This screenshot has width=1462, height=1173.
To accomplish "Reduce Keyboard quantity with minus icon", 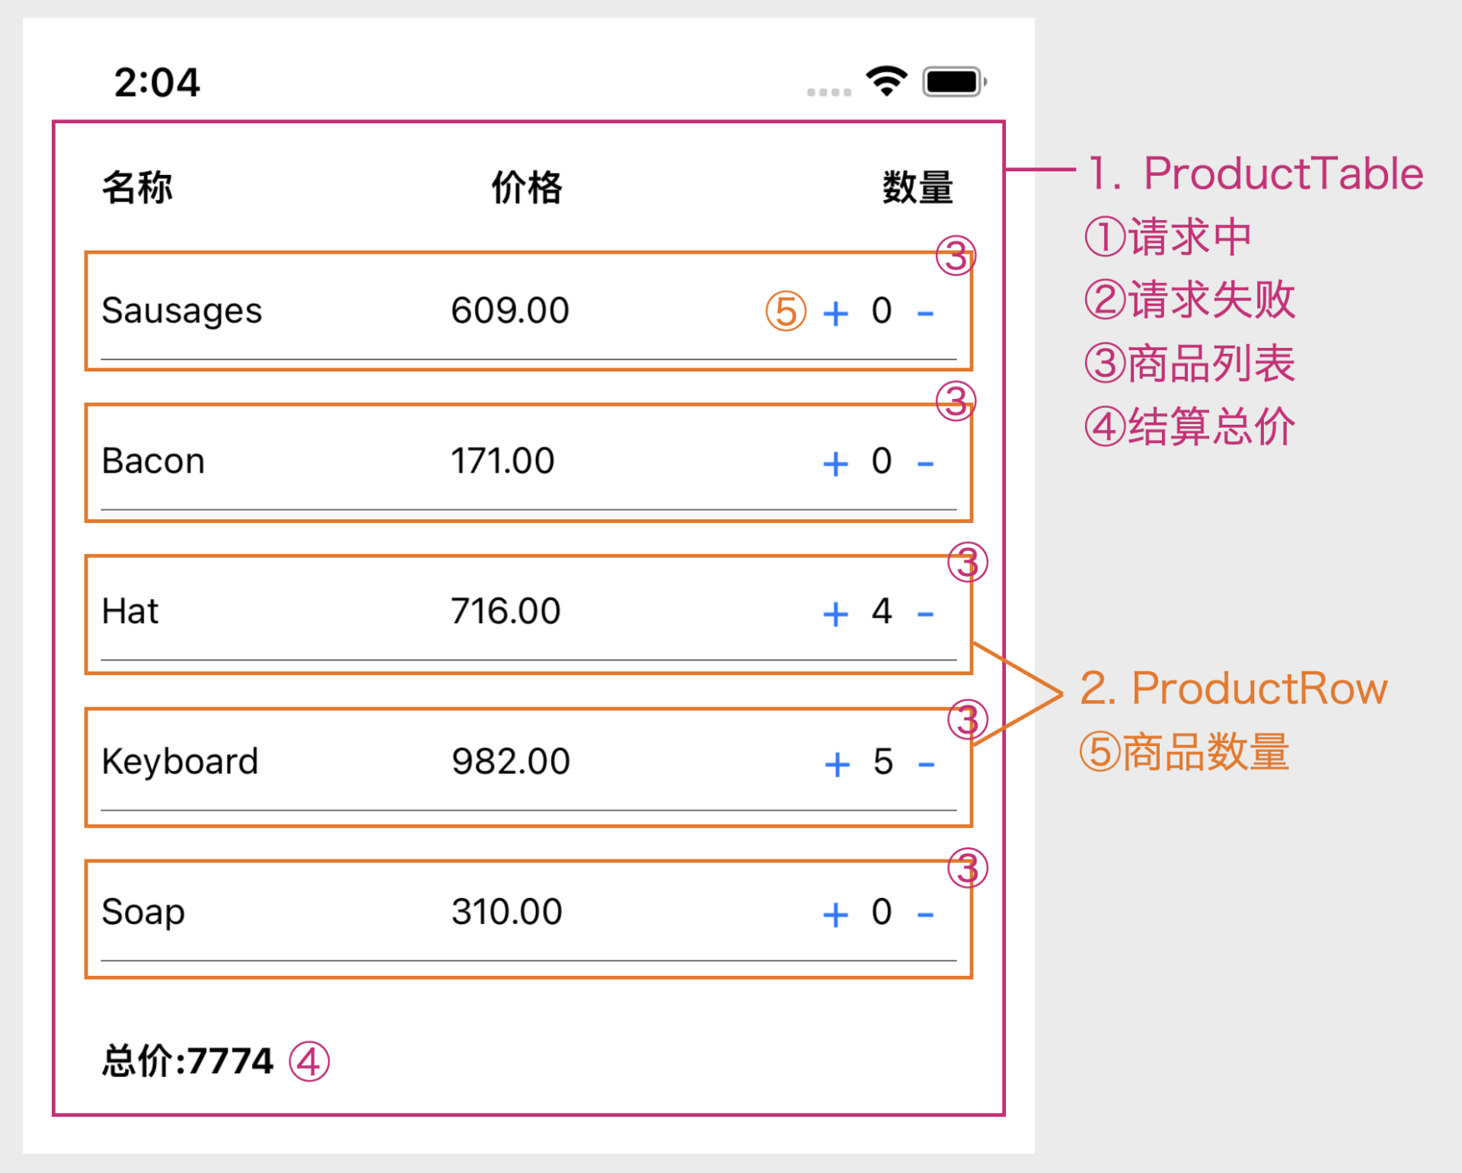I will 926,763.
